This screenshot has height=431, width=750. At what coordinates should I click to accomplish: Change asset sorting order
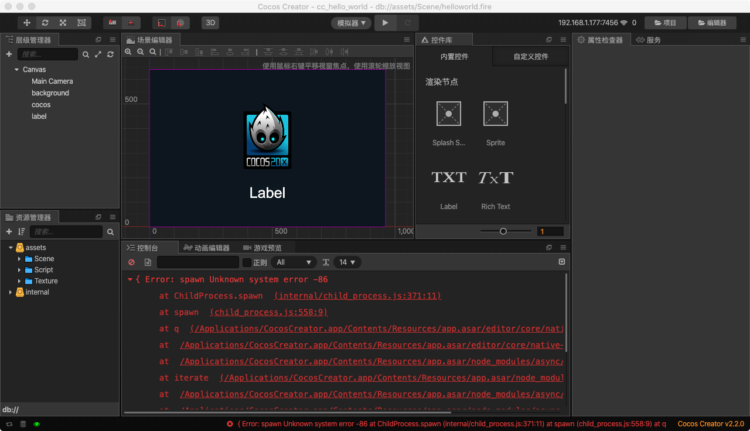(22, 232)
